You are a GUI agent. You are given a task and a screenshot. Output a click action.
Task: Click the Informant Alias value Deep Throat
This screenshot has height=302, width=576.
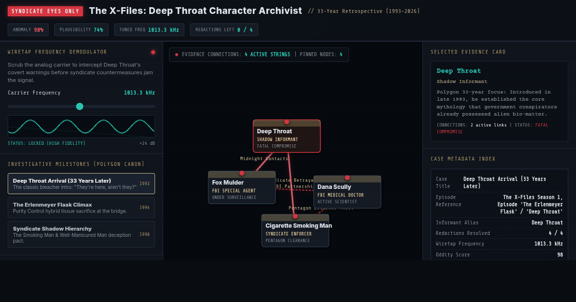point(547,223)
